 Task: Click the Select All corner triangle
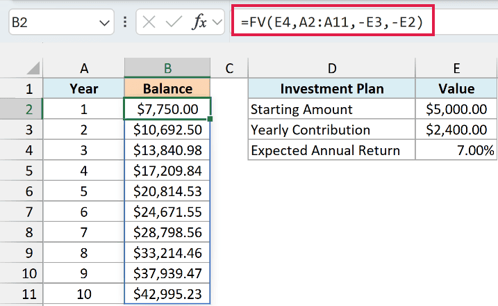pos(33,67)
